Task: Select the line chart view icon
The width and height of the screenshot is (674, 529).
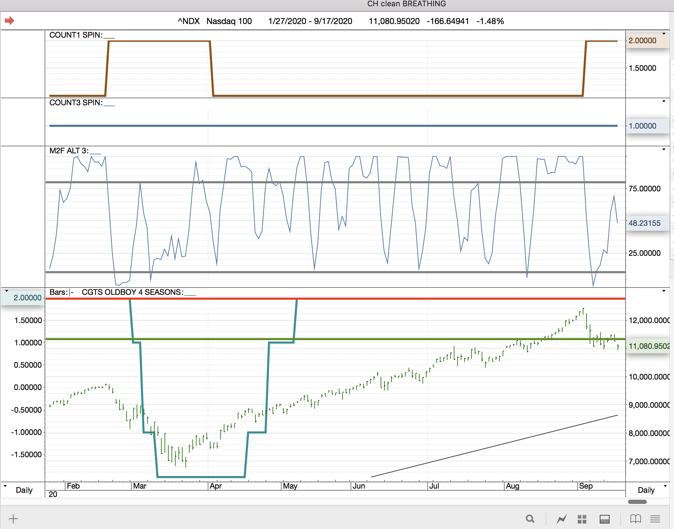Action: (x=561, y=519)
